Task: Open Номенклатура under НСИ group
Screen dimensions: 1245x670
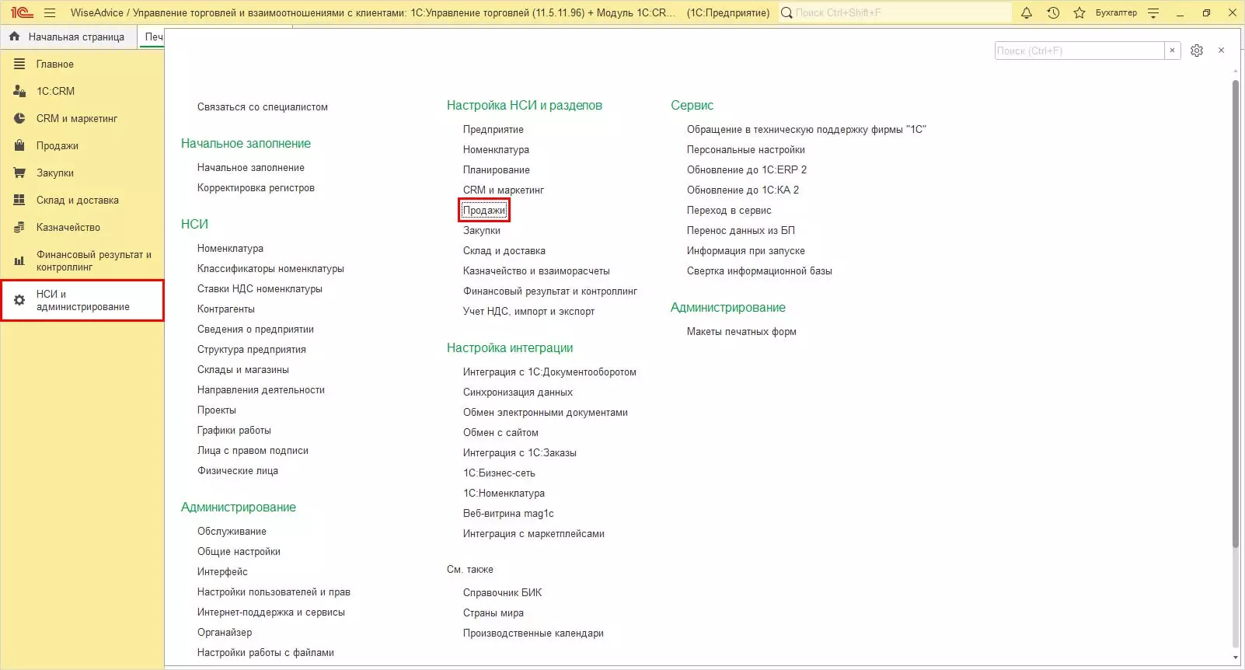Action: coord(230,248)
